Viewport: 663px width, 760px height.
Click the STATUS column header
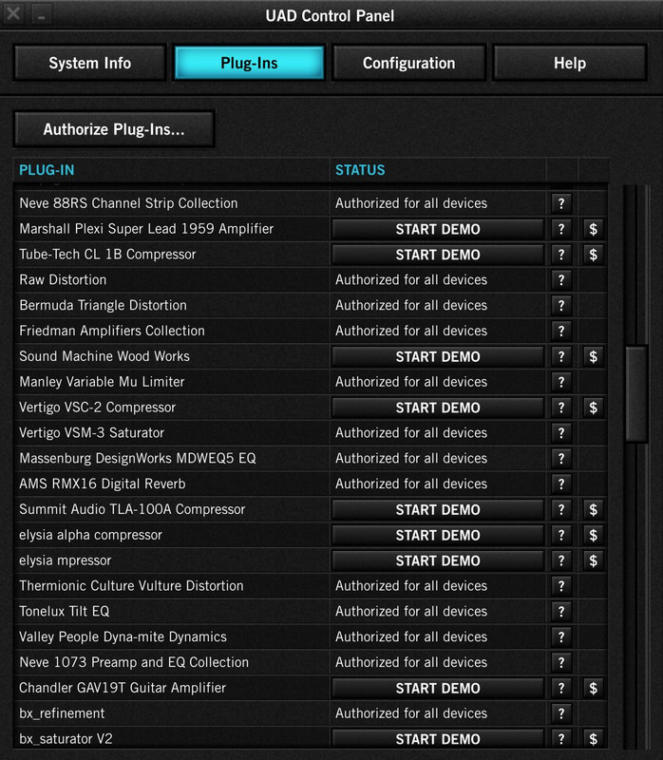click(x=360, y=170)
